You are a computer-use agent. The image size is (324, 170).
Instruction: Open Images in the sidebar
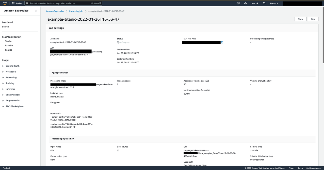pyautogui.click(x=6, y=60)
